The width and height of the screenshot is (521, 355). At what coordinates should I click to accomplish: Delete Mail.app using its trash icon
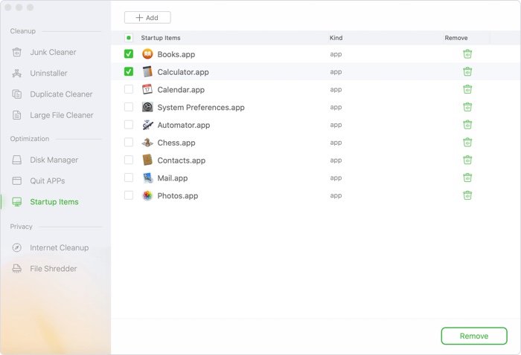click(467, 177)
